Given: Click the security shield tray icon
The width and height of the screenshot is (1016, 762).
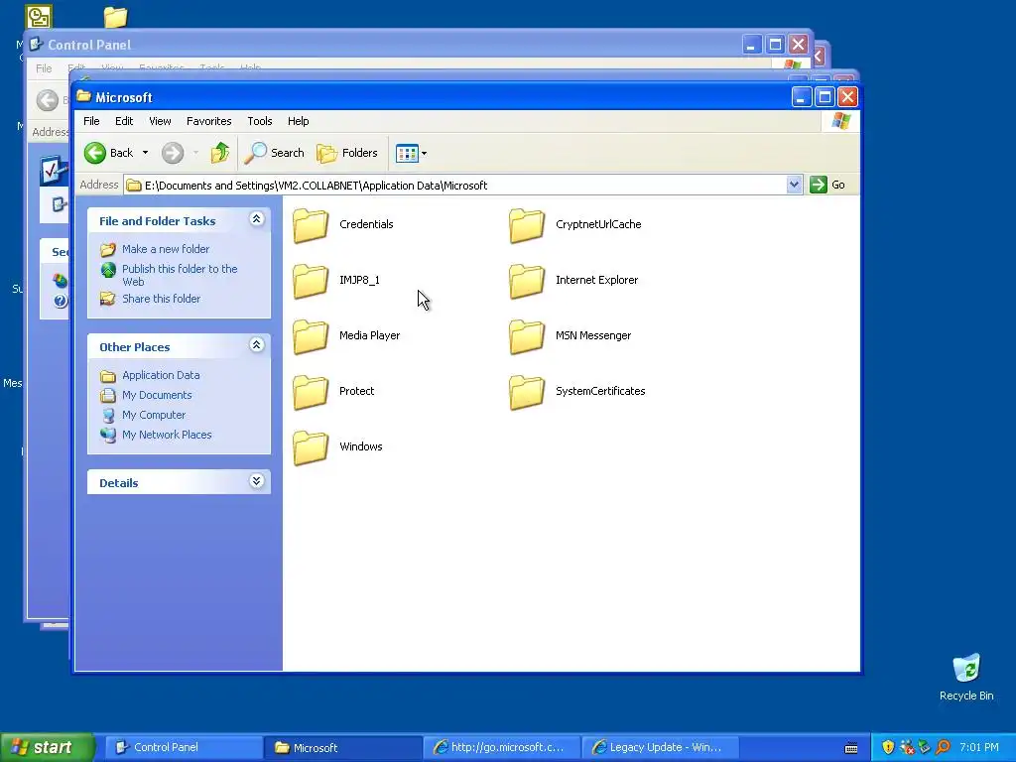Looking at the screenshot, I should (x=888, y=748).
